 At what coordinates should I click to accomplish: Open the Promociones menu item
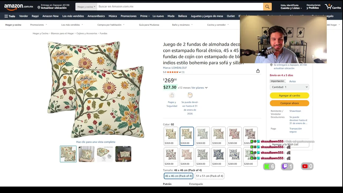(x=128, y=16)
